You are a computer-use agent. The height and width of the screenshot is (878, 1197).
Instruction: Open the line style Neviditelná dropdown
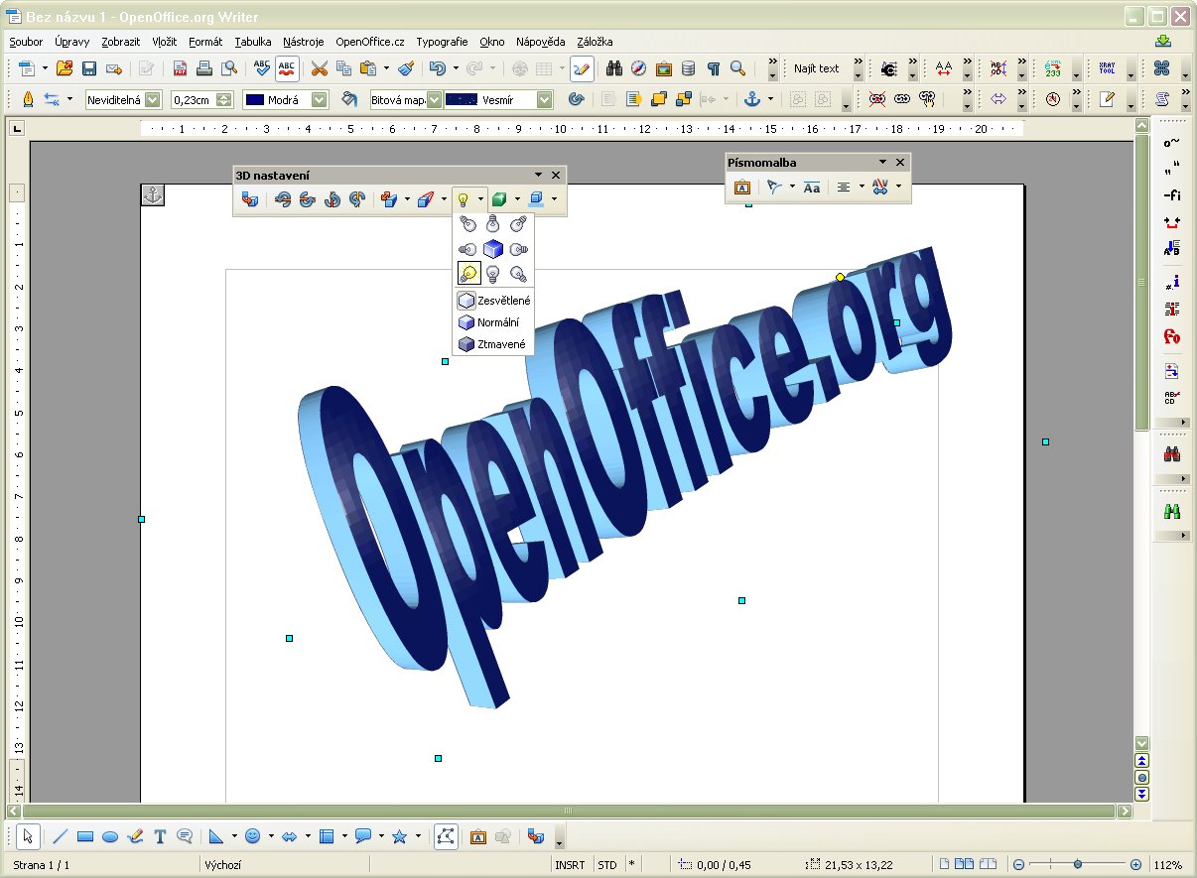[153, 99]
